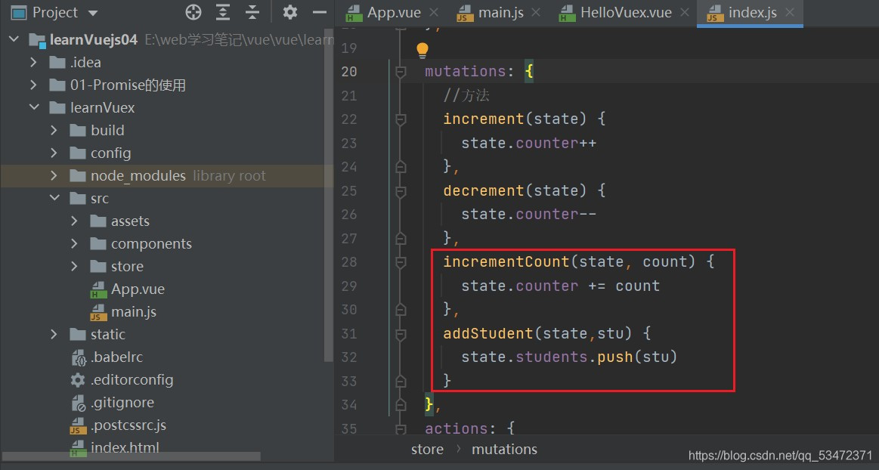
Task: Click the Project panel horizontal scrollbar
Action: point(132,458)
